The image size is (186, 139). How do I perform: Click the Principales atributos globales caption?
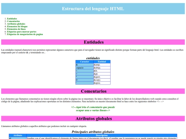pyautogui.click(x=93, y=132)
